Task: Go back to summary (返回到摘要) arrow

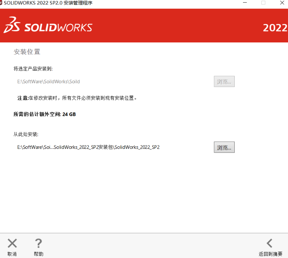Action: point(270,243)
